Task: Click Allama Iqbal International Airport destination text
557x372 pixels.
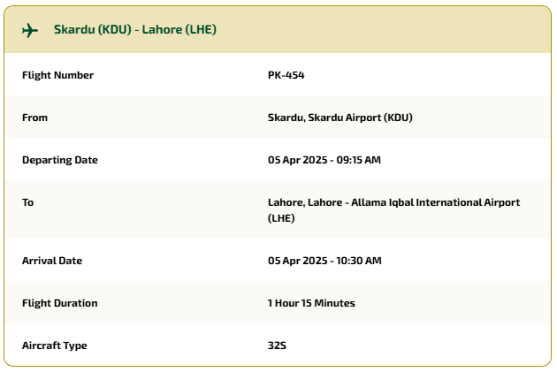Action: pos(436,202)
